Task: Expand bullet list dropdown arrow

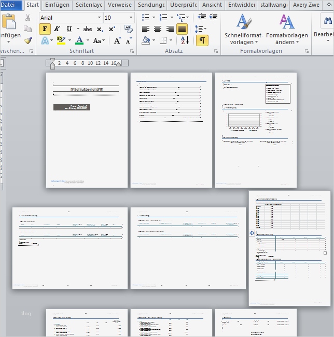Action: (154, 18)
